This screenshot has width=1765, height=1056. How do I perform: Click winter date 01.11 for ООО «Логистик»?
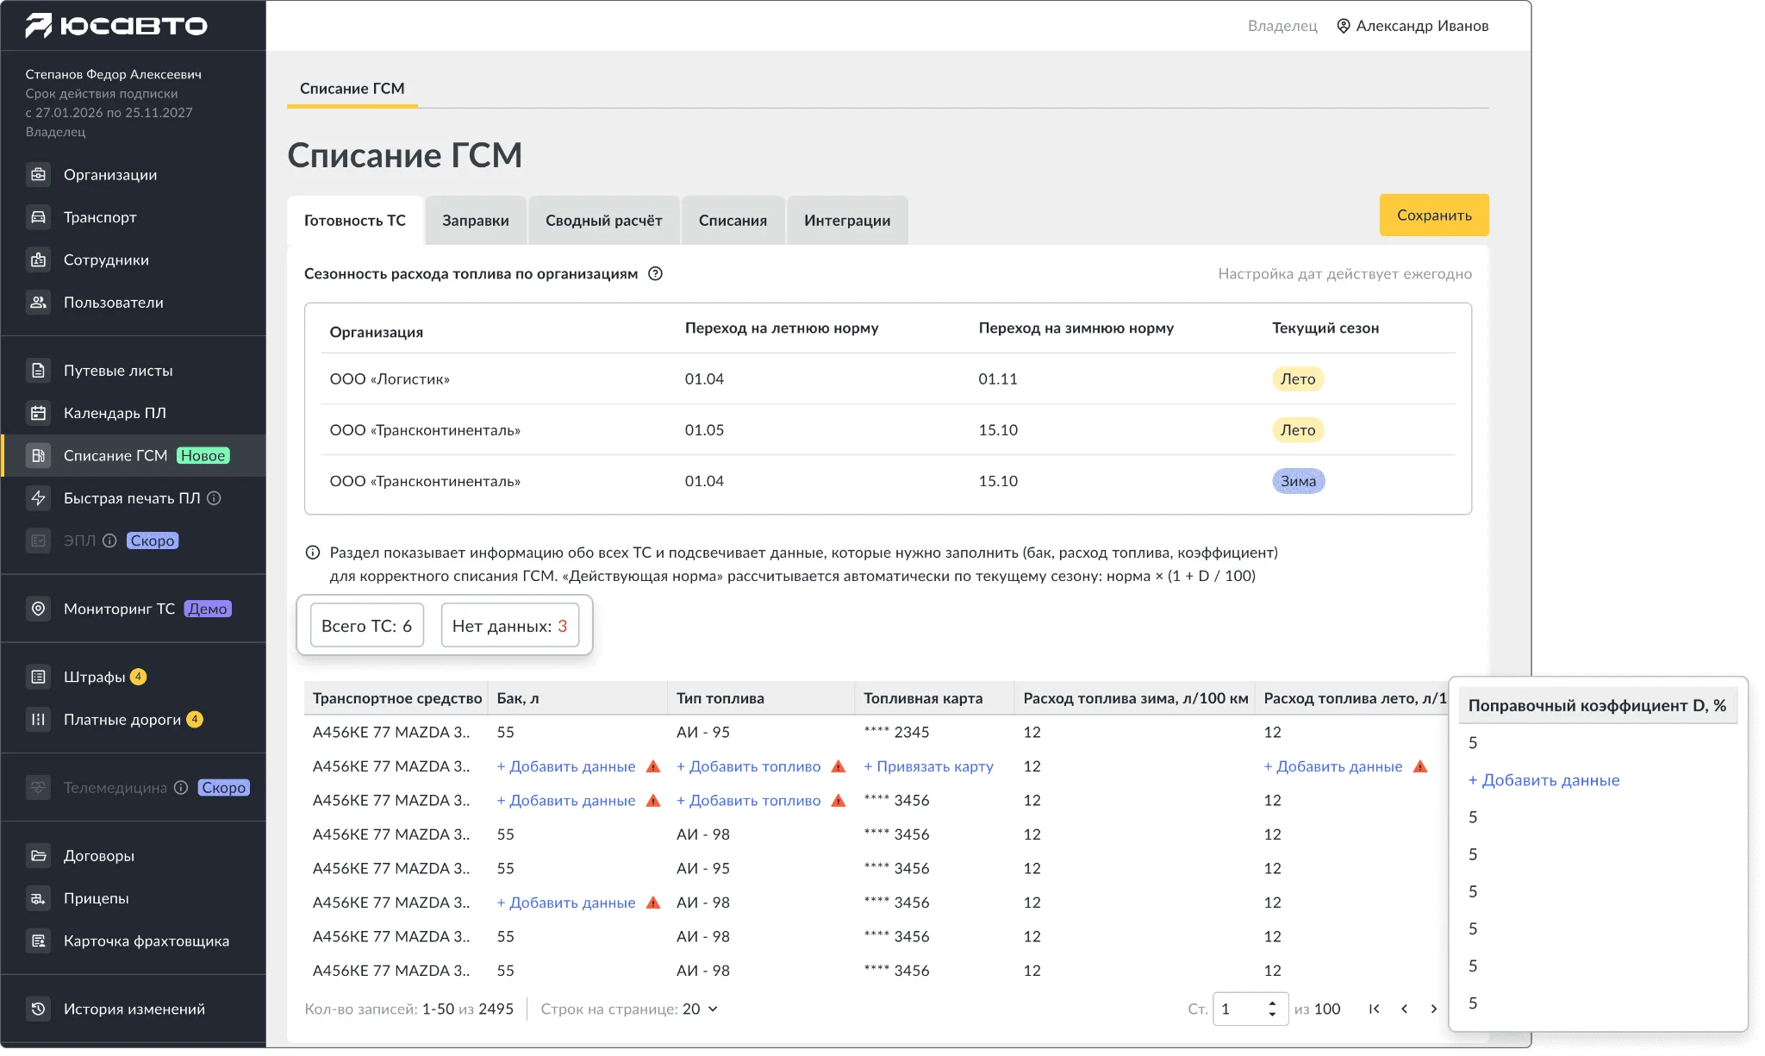(998, 379)
